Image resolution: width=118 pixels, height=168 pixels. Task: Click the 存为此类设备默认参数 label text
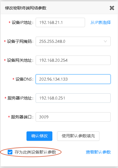[35, 152]
